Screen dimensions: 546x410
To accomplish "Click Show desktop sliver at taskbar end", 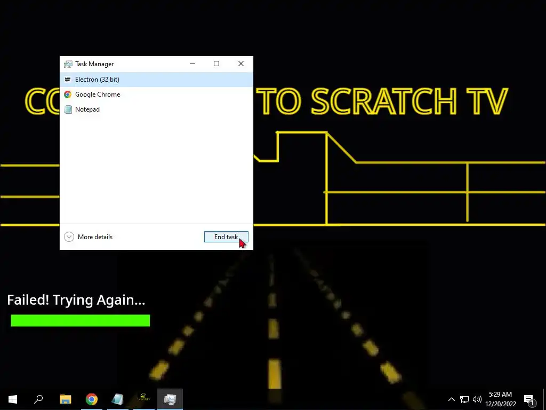I will coord(544,399).
